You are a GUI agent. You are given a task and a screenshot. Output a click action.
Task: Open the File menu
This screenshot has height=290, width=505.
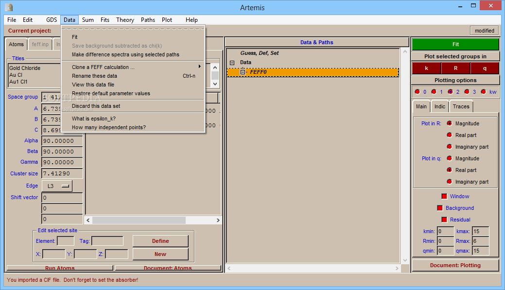pos(12,19)
